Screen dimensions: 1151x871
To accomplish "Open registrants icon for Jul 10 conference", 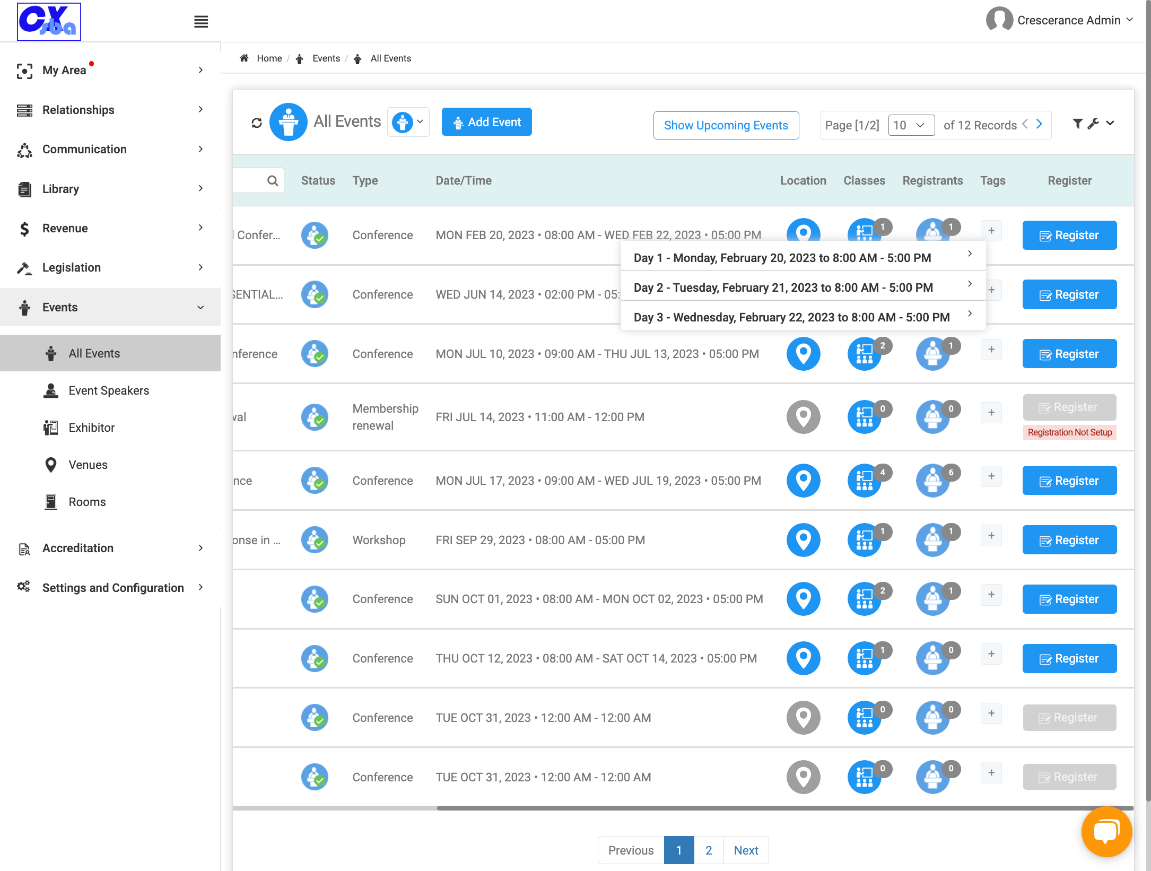I will (933, 354).
